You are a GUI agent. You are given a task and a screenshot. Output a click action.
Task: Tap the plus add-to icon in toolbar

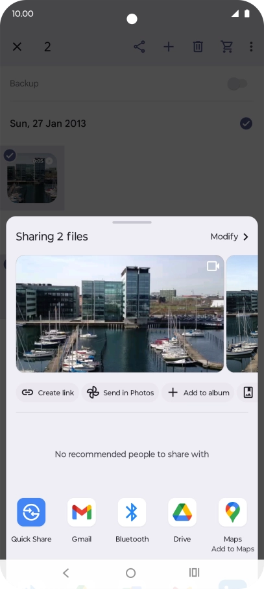(169, 47)
